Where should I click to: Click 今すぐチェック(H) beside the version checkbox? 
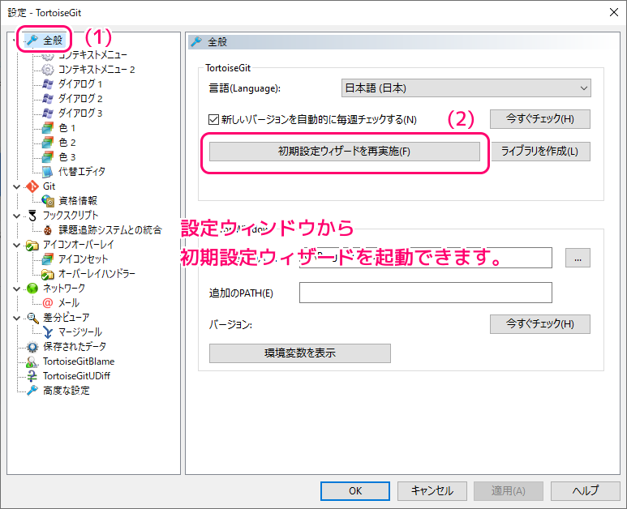(540, 119)
